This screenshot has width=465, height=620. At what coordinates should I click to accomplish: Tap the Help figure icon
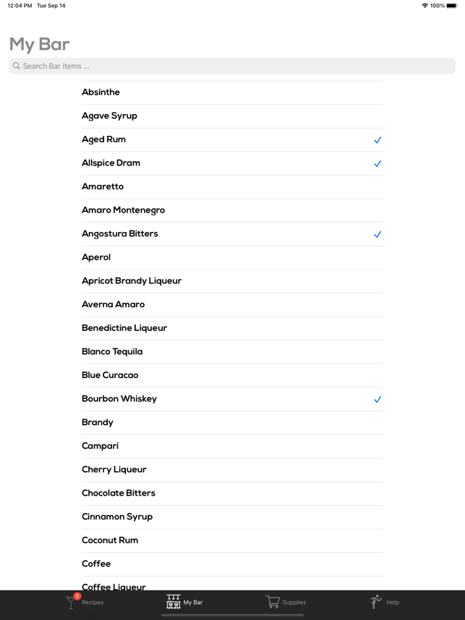376,602
